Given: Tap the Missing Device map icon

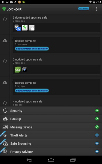Looking at the screenshot, I should tap(5, 127).
